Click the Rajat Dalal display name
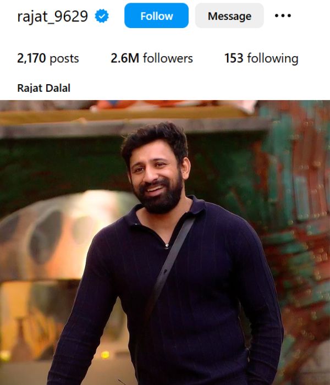The width and height of the screenshot is (330, 385). click(43, 88)
